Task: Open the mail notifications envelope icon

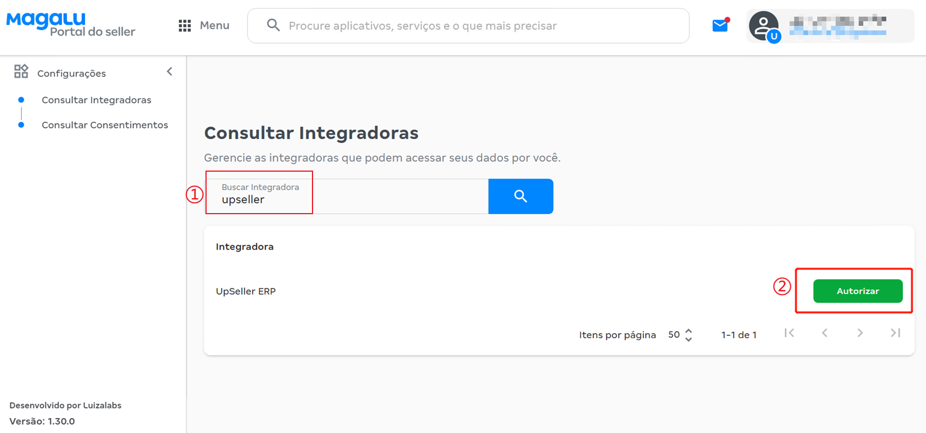Action: click(x=721, y=25)
